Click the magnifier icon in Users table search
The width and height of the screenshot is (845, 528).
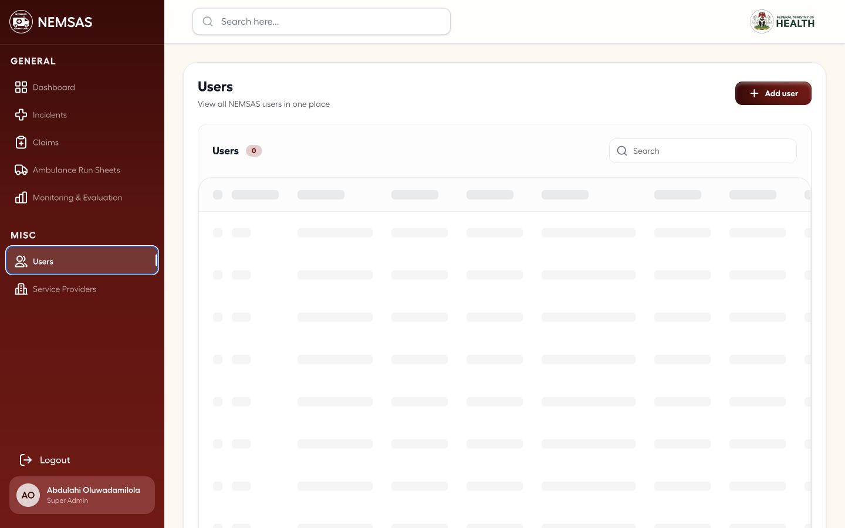click(622, 151)
